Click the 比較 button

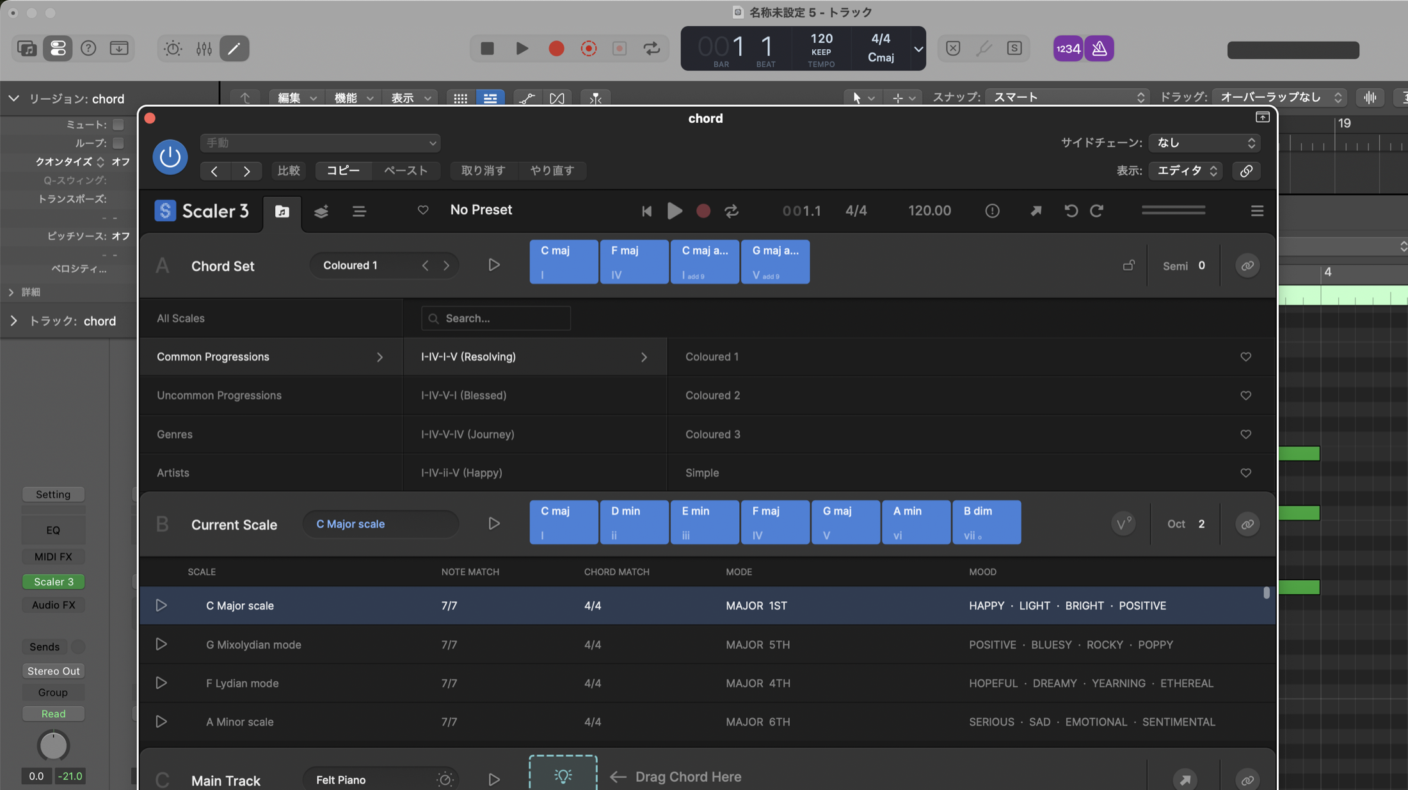coord(289,171)
